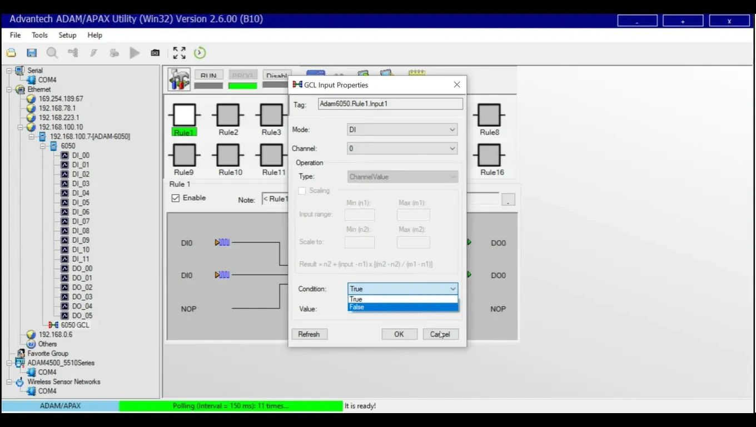
Task: Open the File menu
Action: click(15, 35)
